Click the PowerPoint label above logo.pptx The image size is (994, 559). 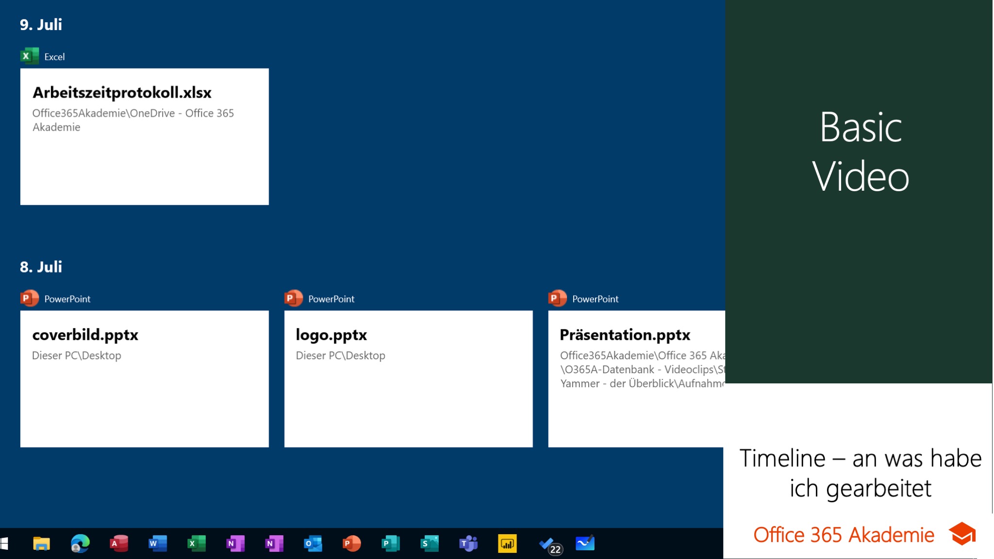coord(331,299)
